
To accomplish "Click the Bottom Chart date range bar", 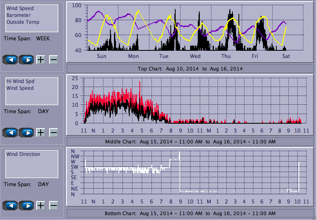I will 190,213.
